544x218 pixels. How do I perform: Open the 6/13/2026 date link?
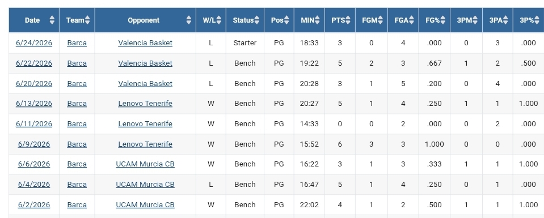click(x=34, y=103)
